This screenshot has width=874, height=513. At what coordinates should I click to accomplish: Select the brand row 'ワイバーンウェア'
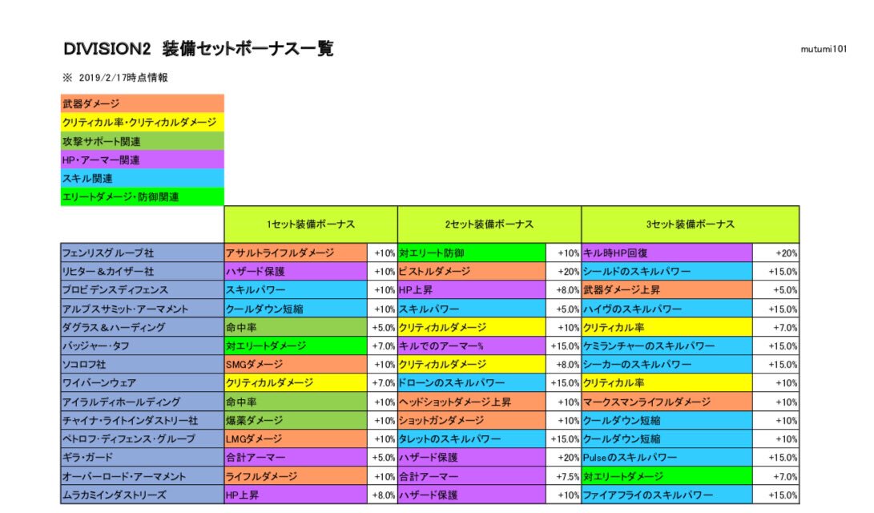click(143, 383)
